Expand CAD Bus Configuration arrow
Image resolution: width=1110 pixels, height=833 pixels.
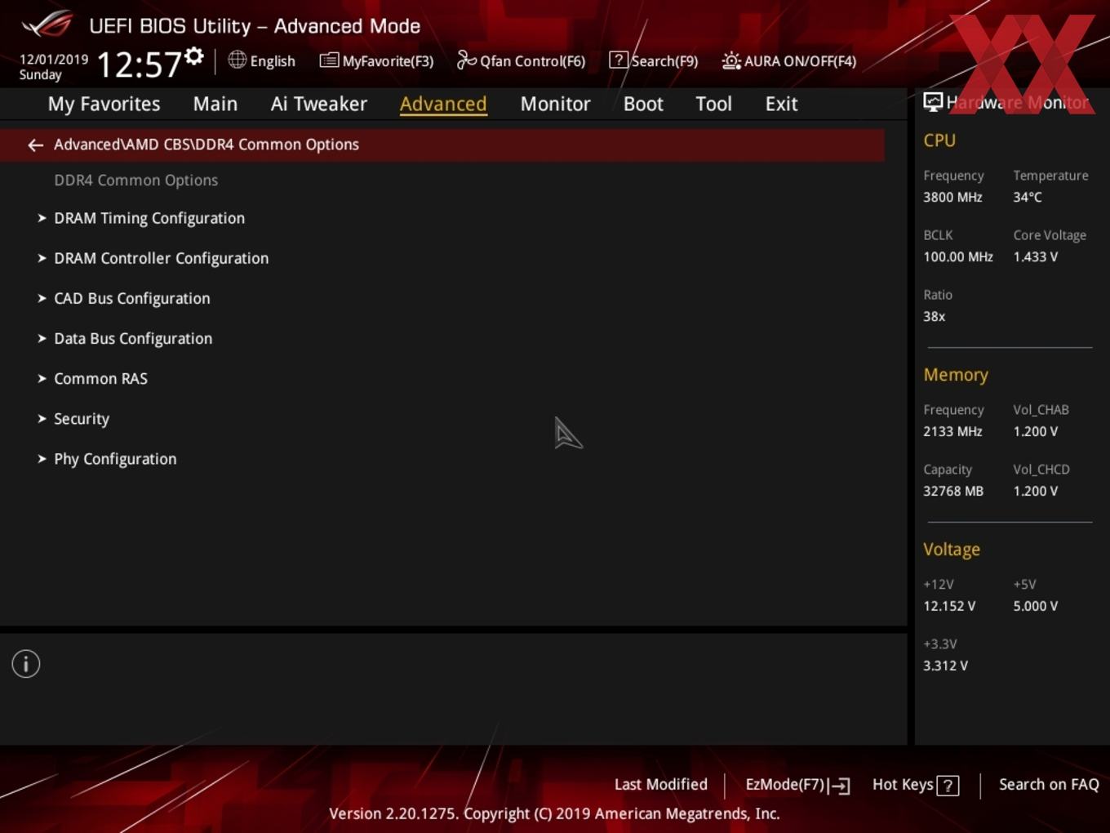(x=42, y=298)
